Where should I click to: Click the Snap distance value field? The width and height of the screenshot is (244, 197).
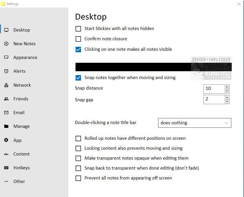pyautogui.click(x=214, y=88)
